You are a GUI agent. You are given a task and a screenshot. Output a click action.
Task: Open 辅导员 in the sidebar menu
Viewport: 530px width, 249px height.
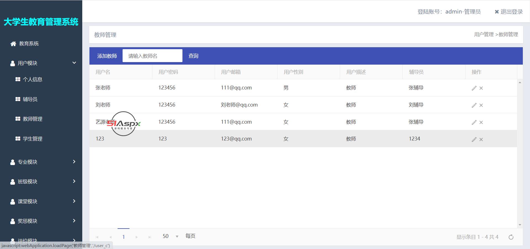(x=30, y=99)
